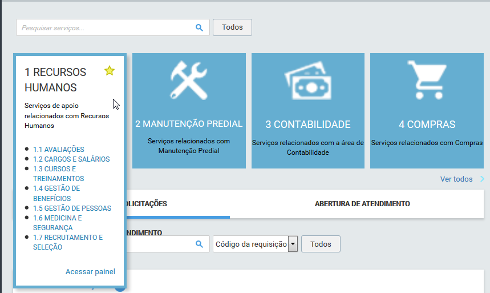Open the 1.1 Avaliações link
The image size is (490, 293).
tap(59, 150)
